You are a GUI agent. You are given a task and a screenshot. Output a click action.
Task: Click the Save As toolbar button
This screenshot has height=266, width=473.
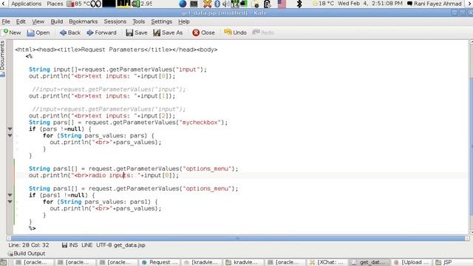coord(168,33)
